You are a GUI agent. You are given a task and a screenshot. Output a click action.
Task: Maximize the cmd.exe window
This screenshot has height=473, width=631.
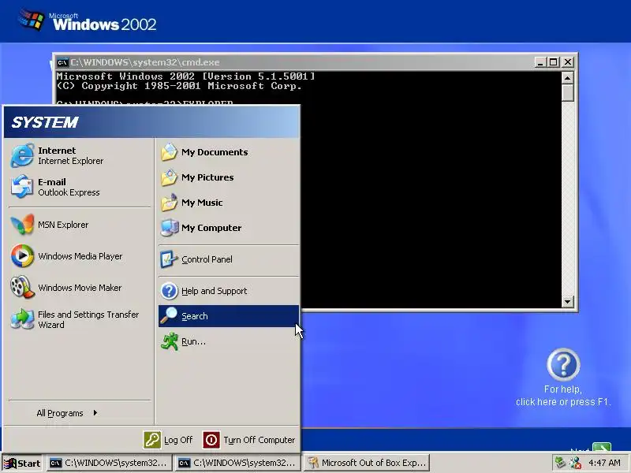tap(554, 62)
